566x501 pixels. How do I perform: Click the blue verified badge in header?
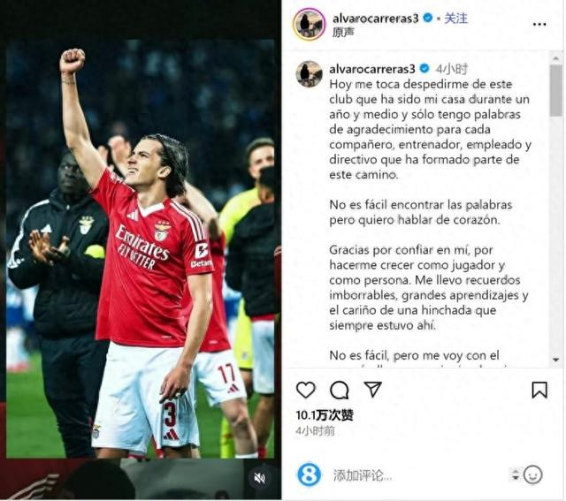coord(428,18)
